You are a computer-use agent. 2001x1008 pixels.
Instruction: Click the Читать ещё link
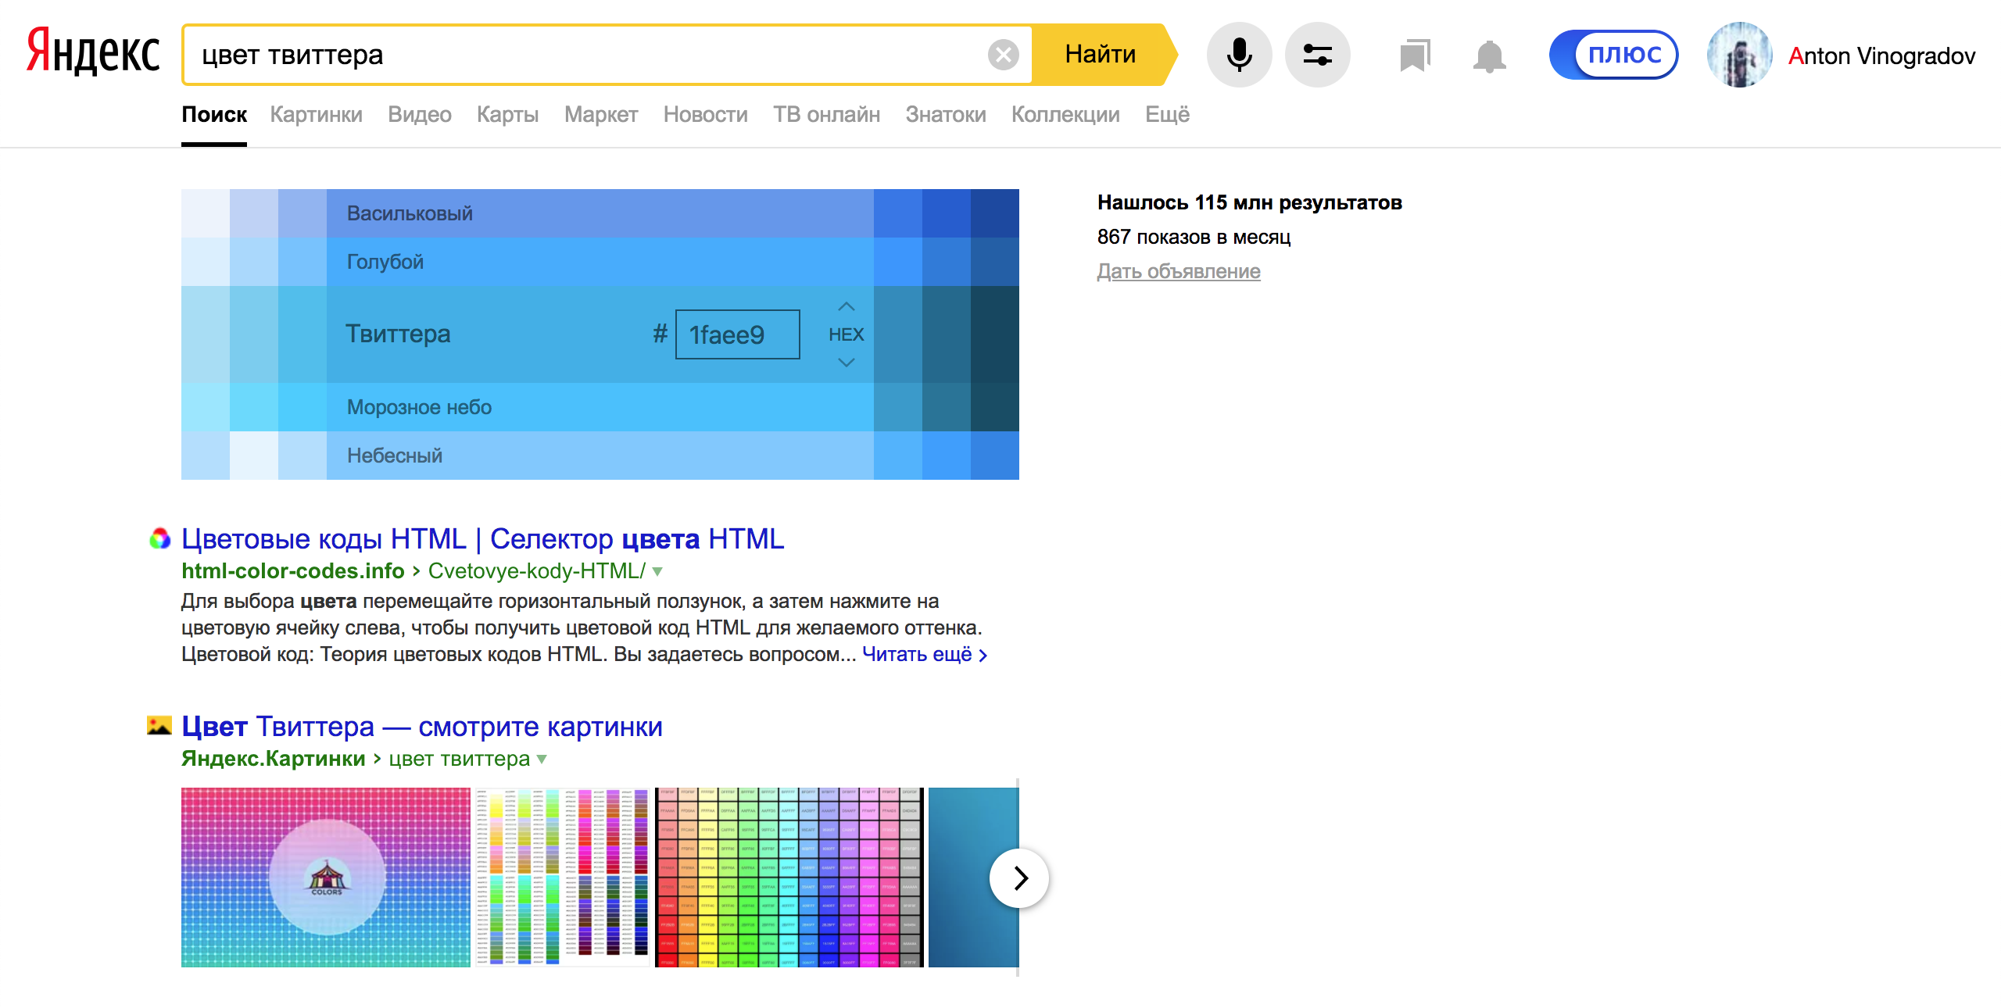(925, 654)
